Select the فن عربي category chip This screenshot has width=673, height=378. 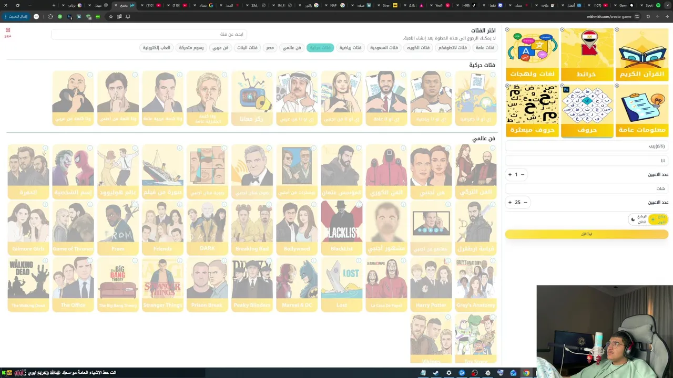pos(220,48)
